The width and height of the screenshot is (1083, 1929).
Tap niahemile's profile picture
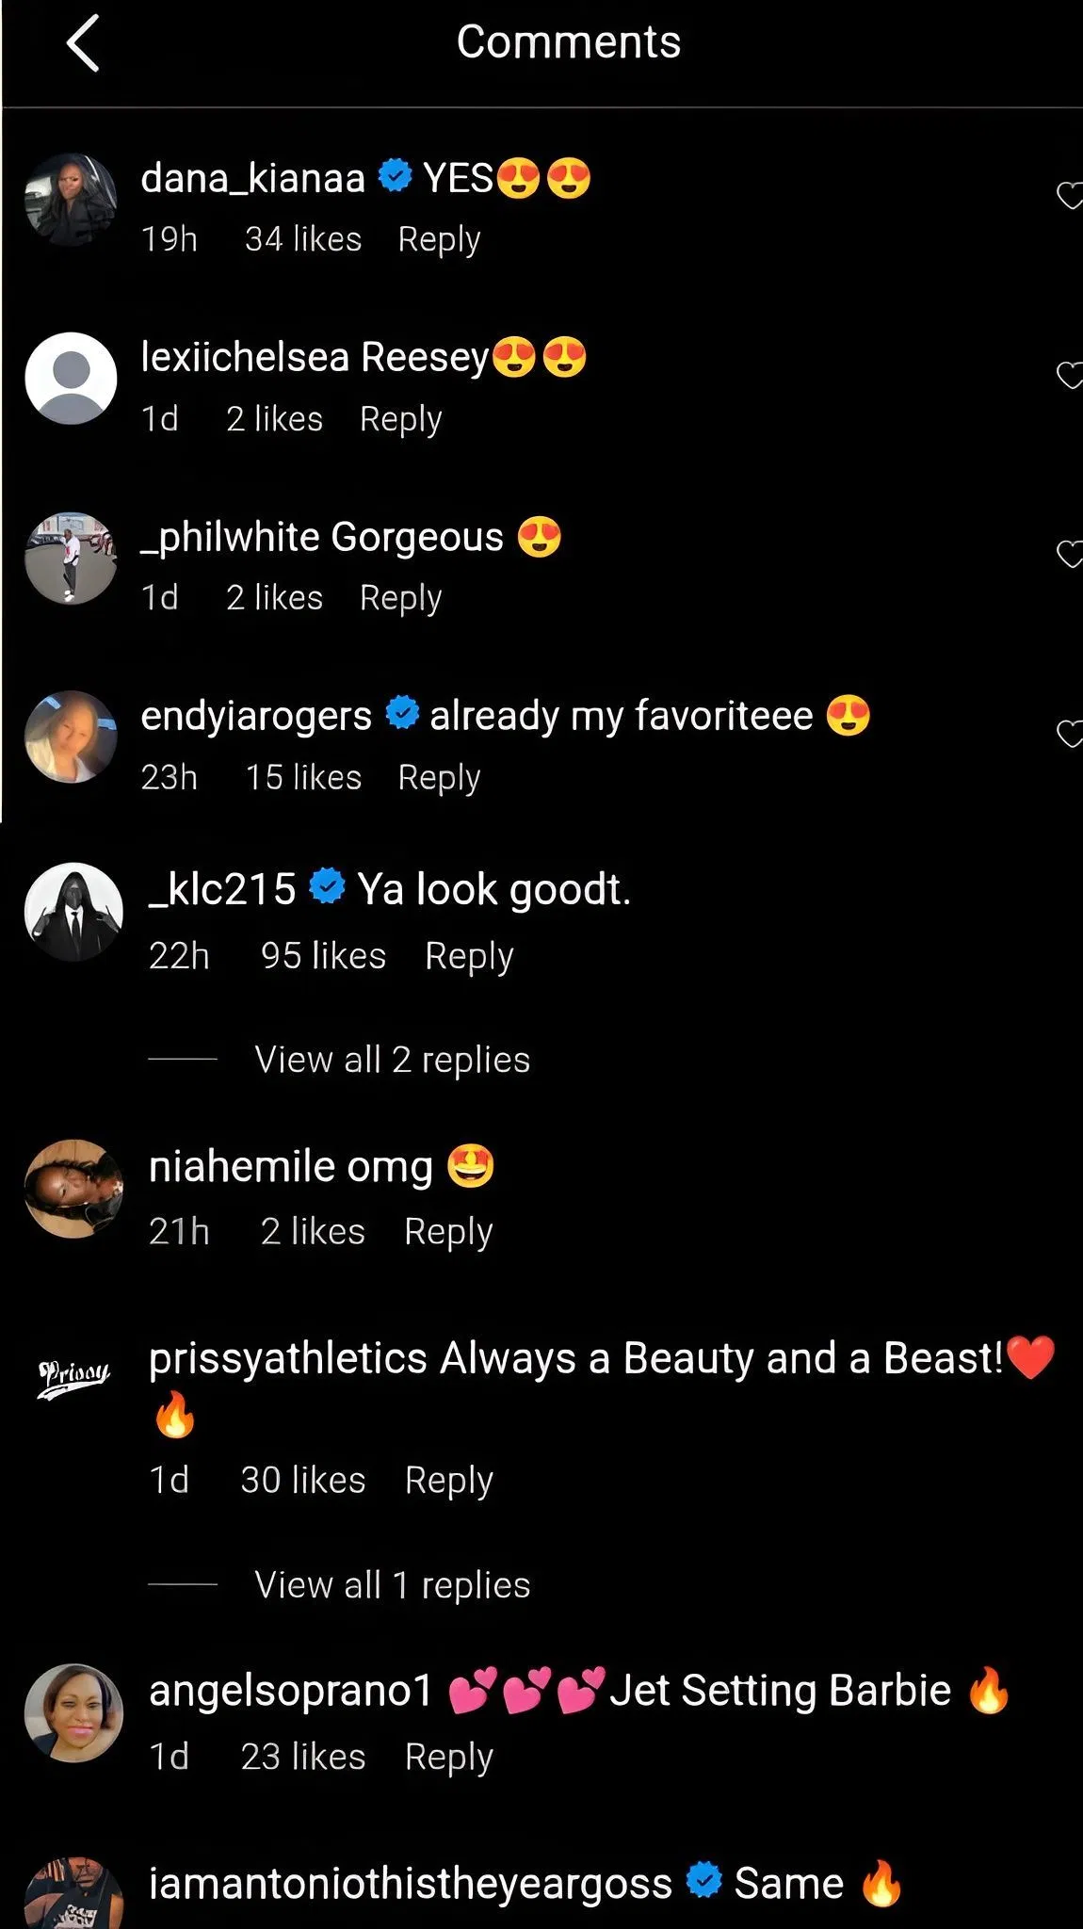(73, 1189)
